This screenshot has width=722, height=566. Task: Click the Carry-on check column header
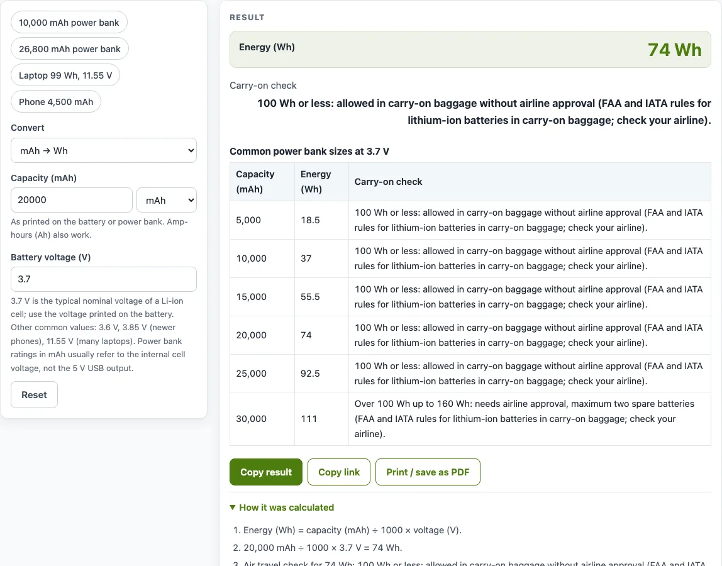coord(530,182)
